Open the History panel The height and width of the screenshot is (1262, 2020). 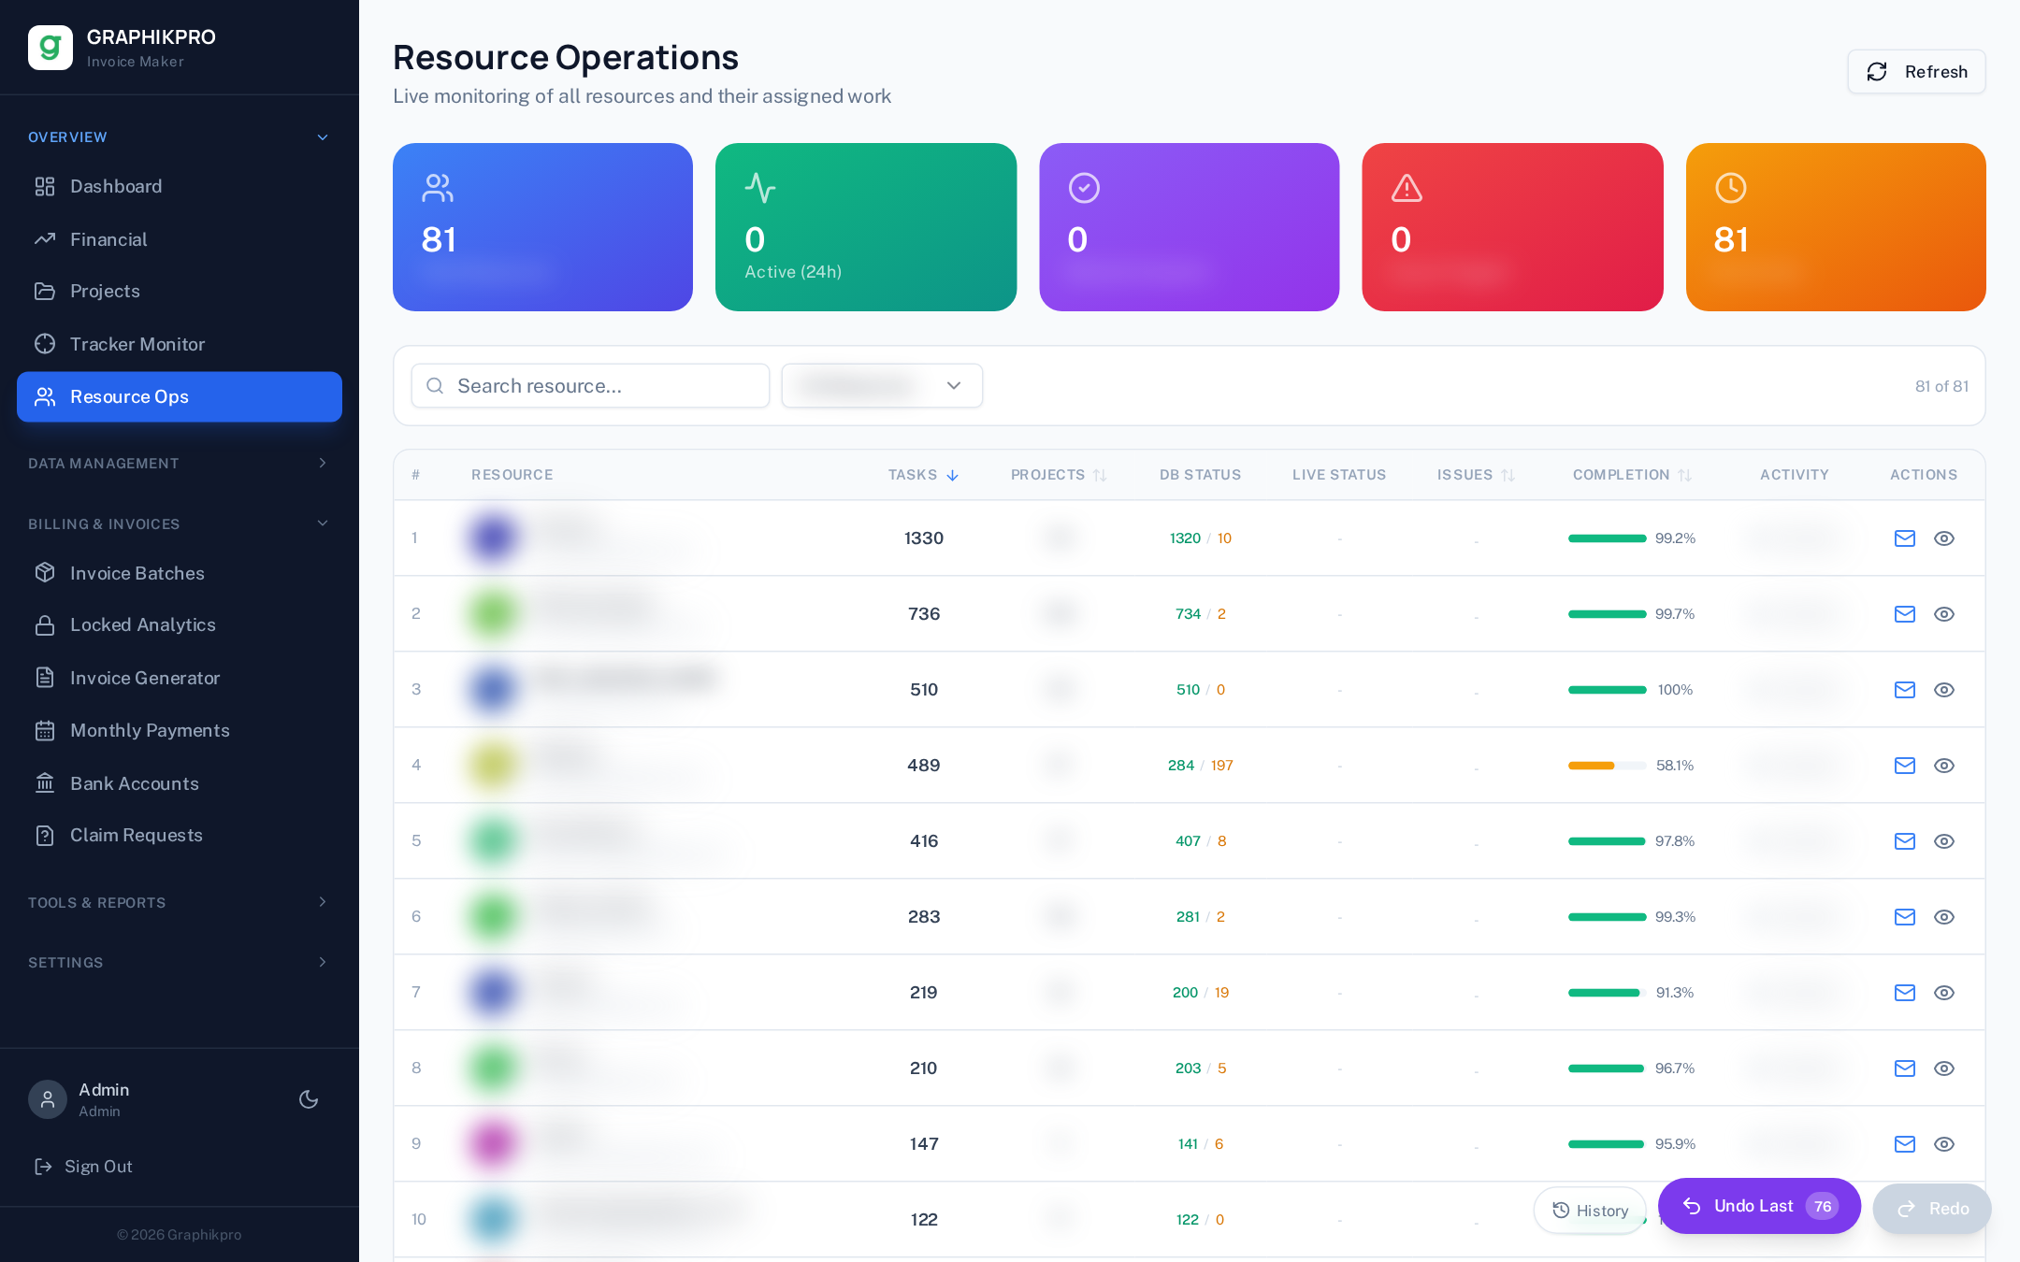pos(1590,1211)
